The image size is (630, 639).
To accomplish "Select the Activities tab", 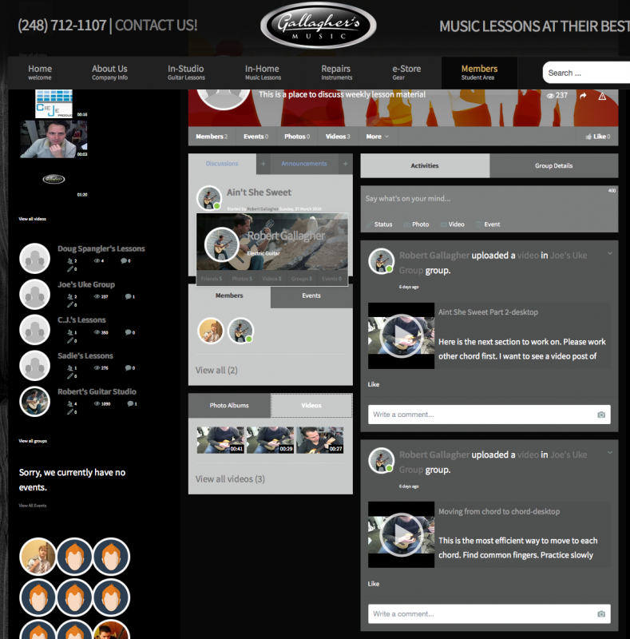I will pos(425,166).
